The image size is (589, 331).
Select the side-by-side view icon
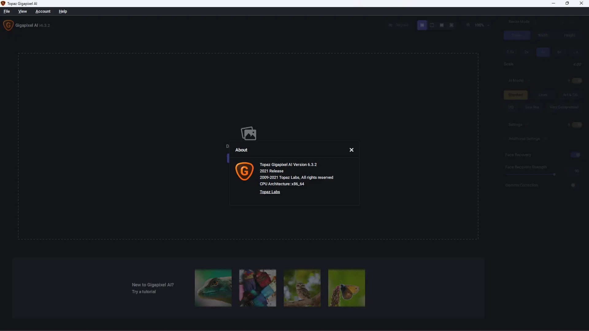click(x=442, y=25)
